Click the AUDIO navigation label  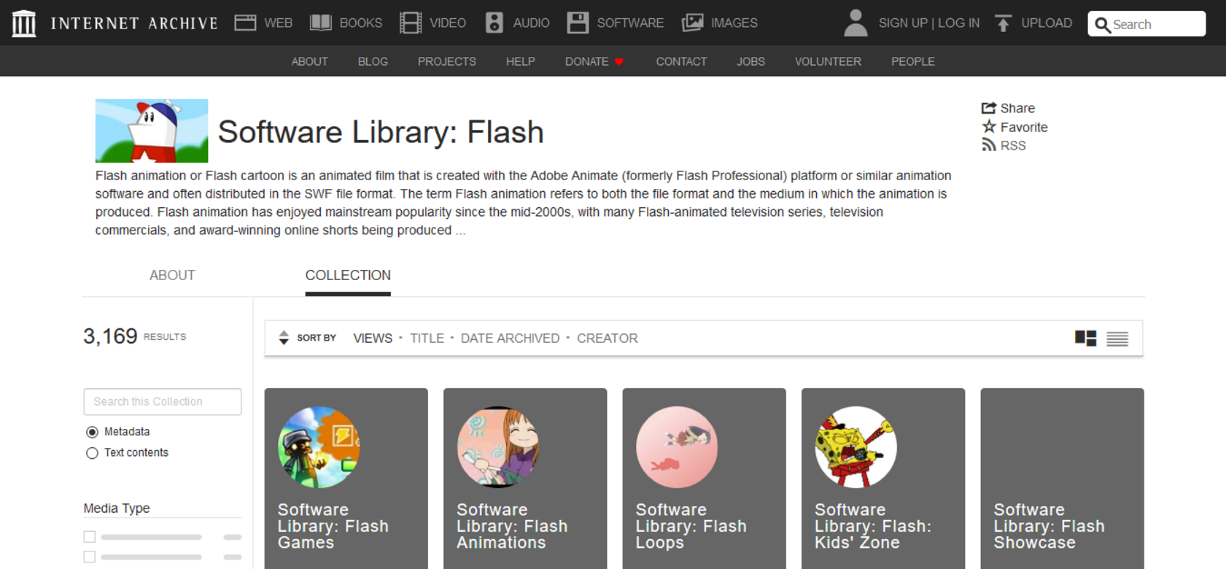click(531, 23)
